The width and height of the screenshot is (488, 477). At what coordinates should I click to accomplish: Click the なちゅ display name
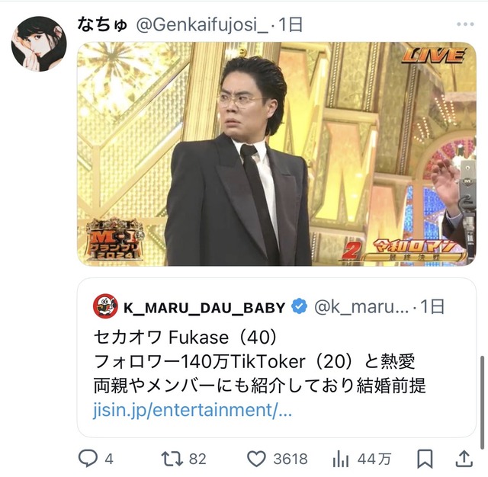point(102,25)
